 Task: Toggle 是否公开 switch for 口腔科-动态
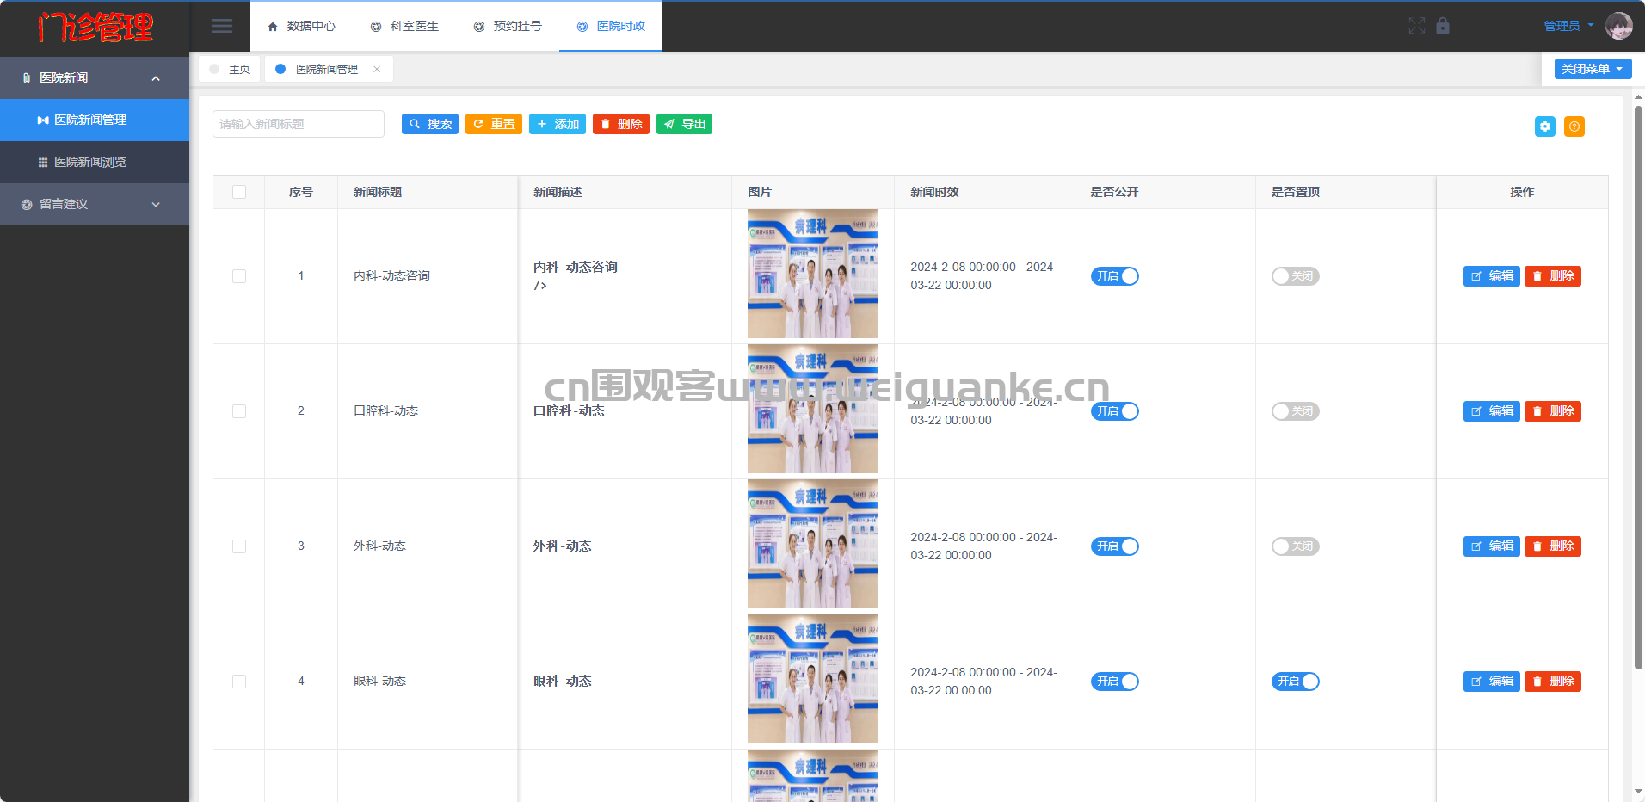click(x=1115, y=411)
